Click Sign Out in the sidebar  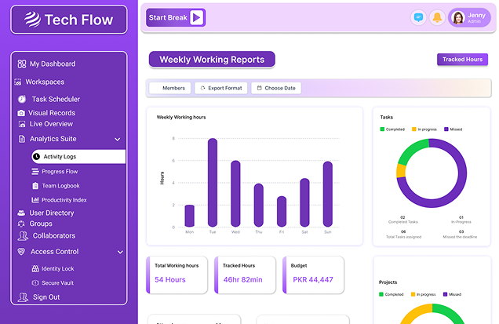point(46,297)
